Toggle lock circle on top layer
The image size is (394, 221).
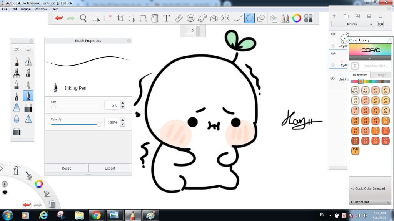point(333,46)
